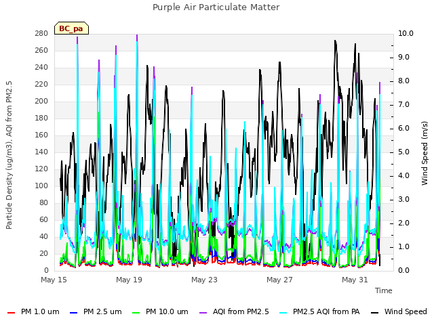434x325 pixels.
Task: Click the May 27 x-axis label
Action: [x=279, y=280]
